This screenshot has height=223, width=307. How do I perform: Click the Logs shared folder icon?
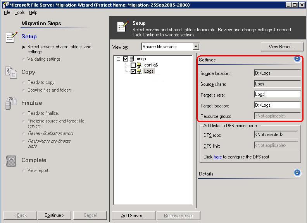[139, 71]
